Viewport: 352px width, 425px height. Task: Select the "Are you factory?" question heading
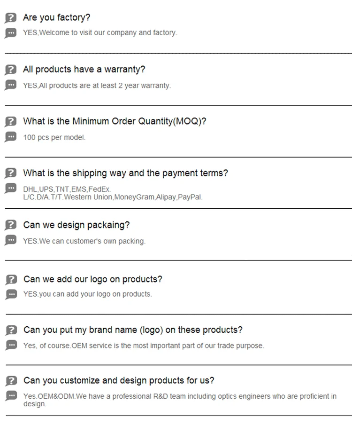coord(57,18)
